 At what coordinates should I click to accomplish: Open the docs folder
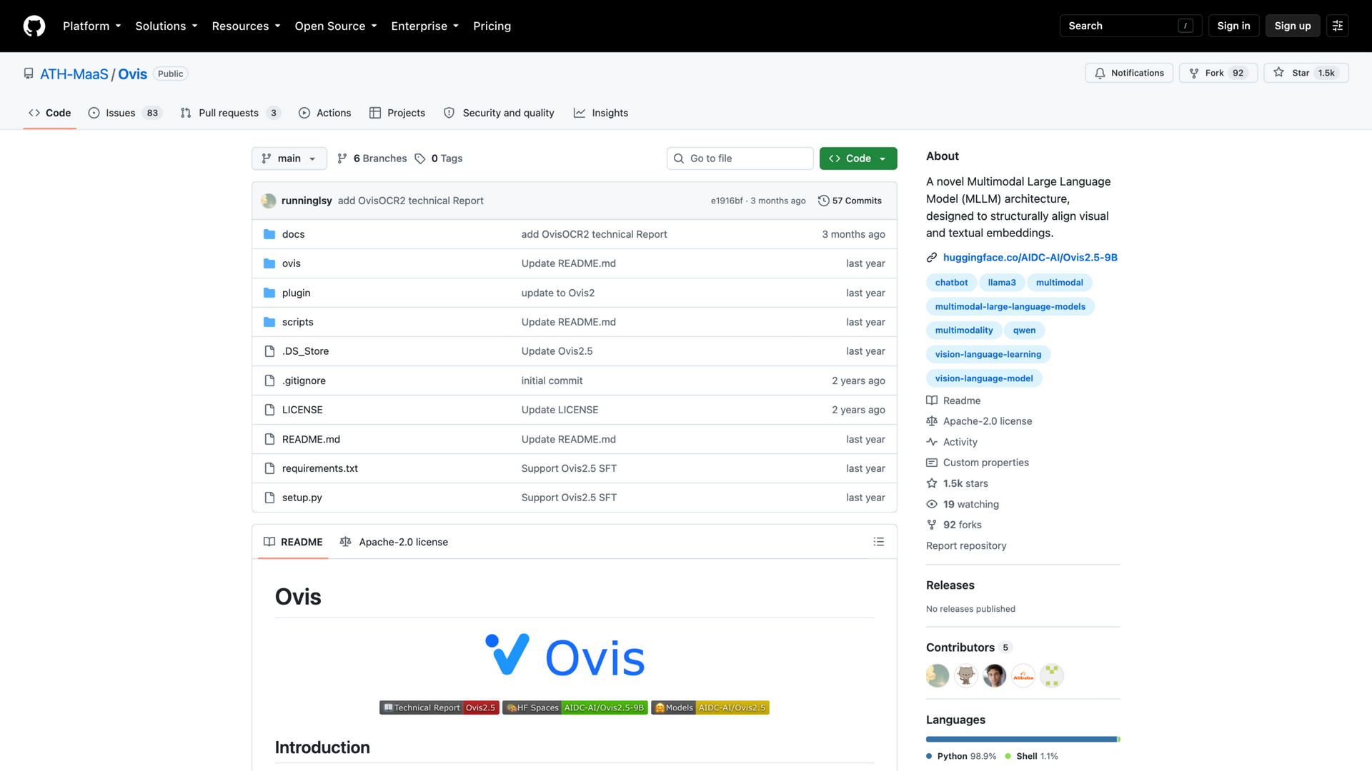pyautogui.click(x=293, y=234)
